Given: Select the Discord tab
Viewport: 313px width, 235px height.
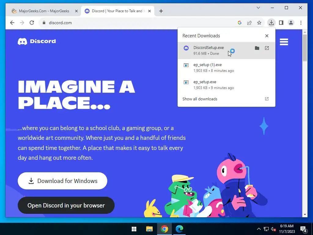Looking at the screenshot, I should [x=117, y=11].
